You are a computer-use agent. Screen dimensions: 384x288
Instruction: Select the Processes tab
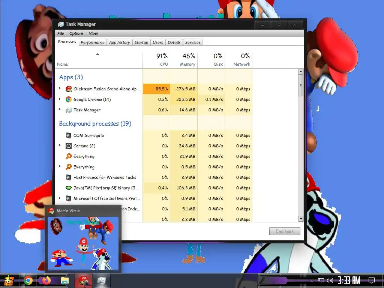pos(67,42)
